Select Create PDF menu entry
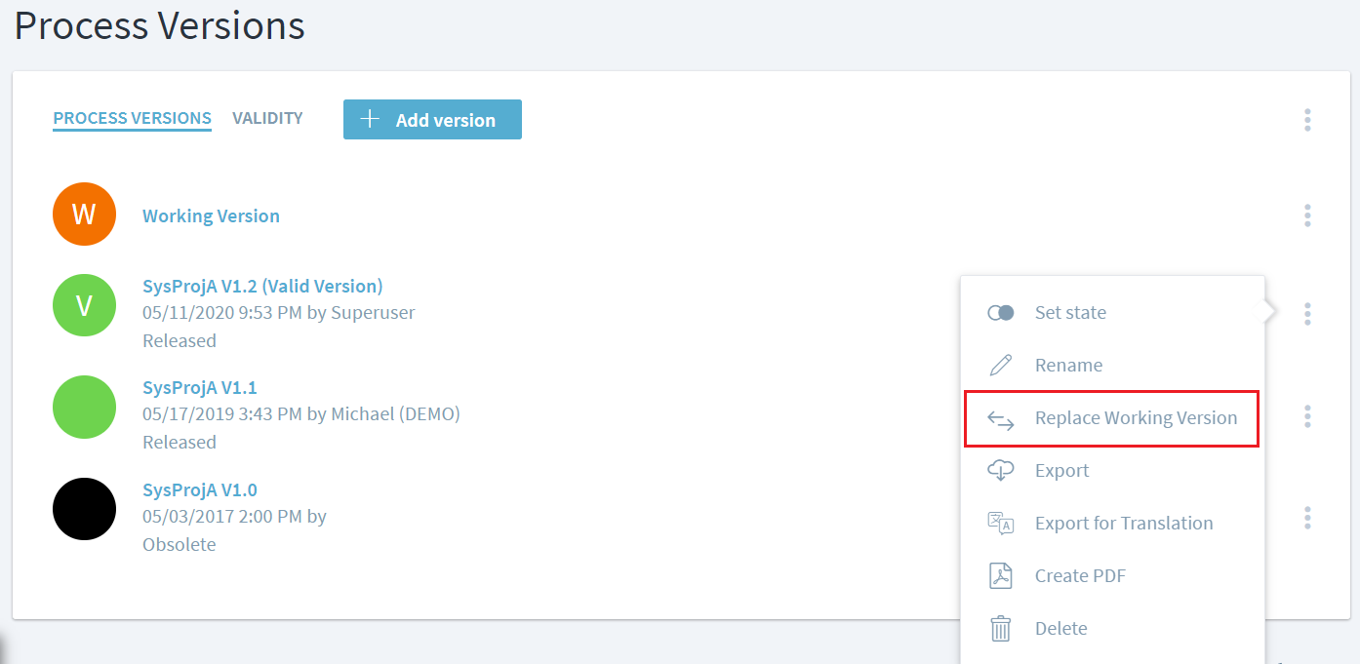The image size is (1360, 664). 1080,576
